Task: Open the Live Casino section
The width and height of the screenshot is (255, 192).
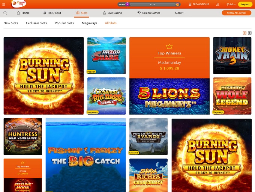Action: click(x=112, y=13)
